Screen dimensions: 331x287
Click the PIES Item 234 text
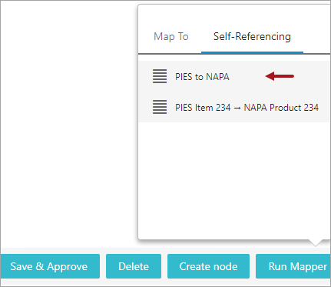coord(203,107)
